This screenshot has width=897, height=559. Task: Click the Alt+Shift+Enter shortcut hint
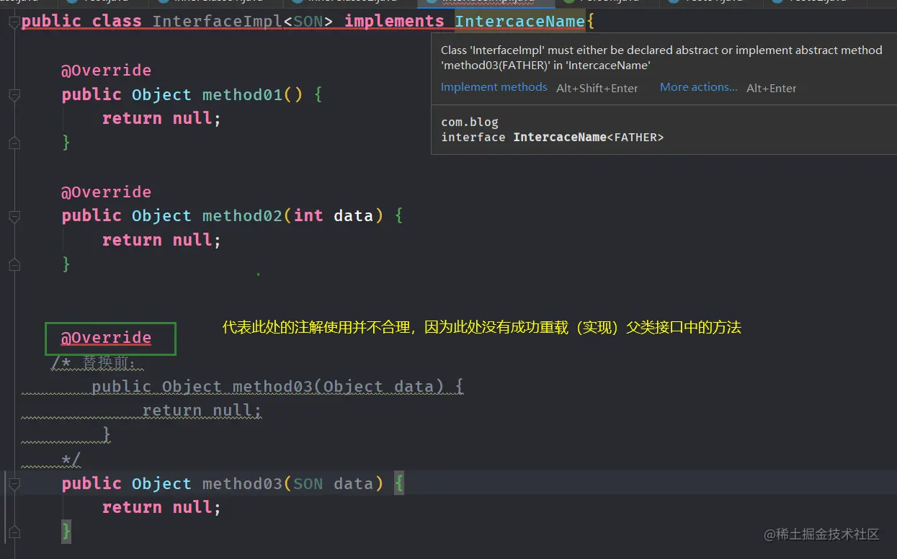[597, 88]
